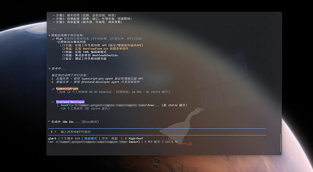Image resolution: width=313 pixels, height=172 pixels.
Task: Click the 已更新待办事项列表 line
Action: [71, 42]
